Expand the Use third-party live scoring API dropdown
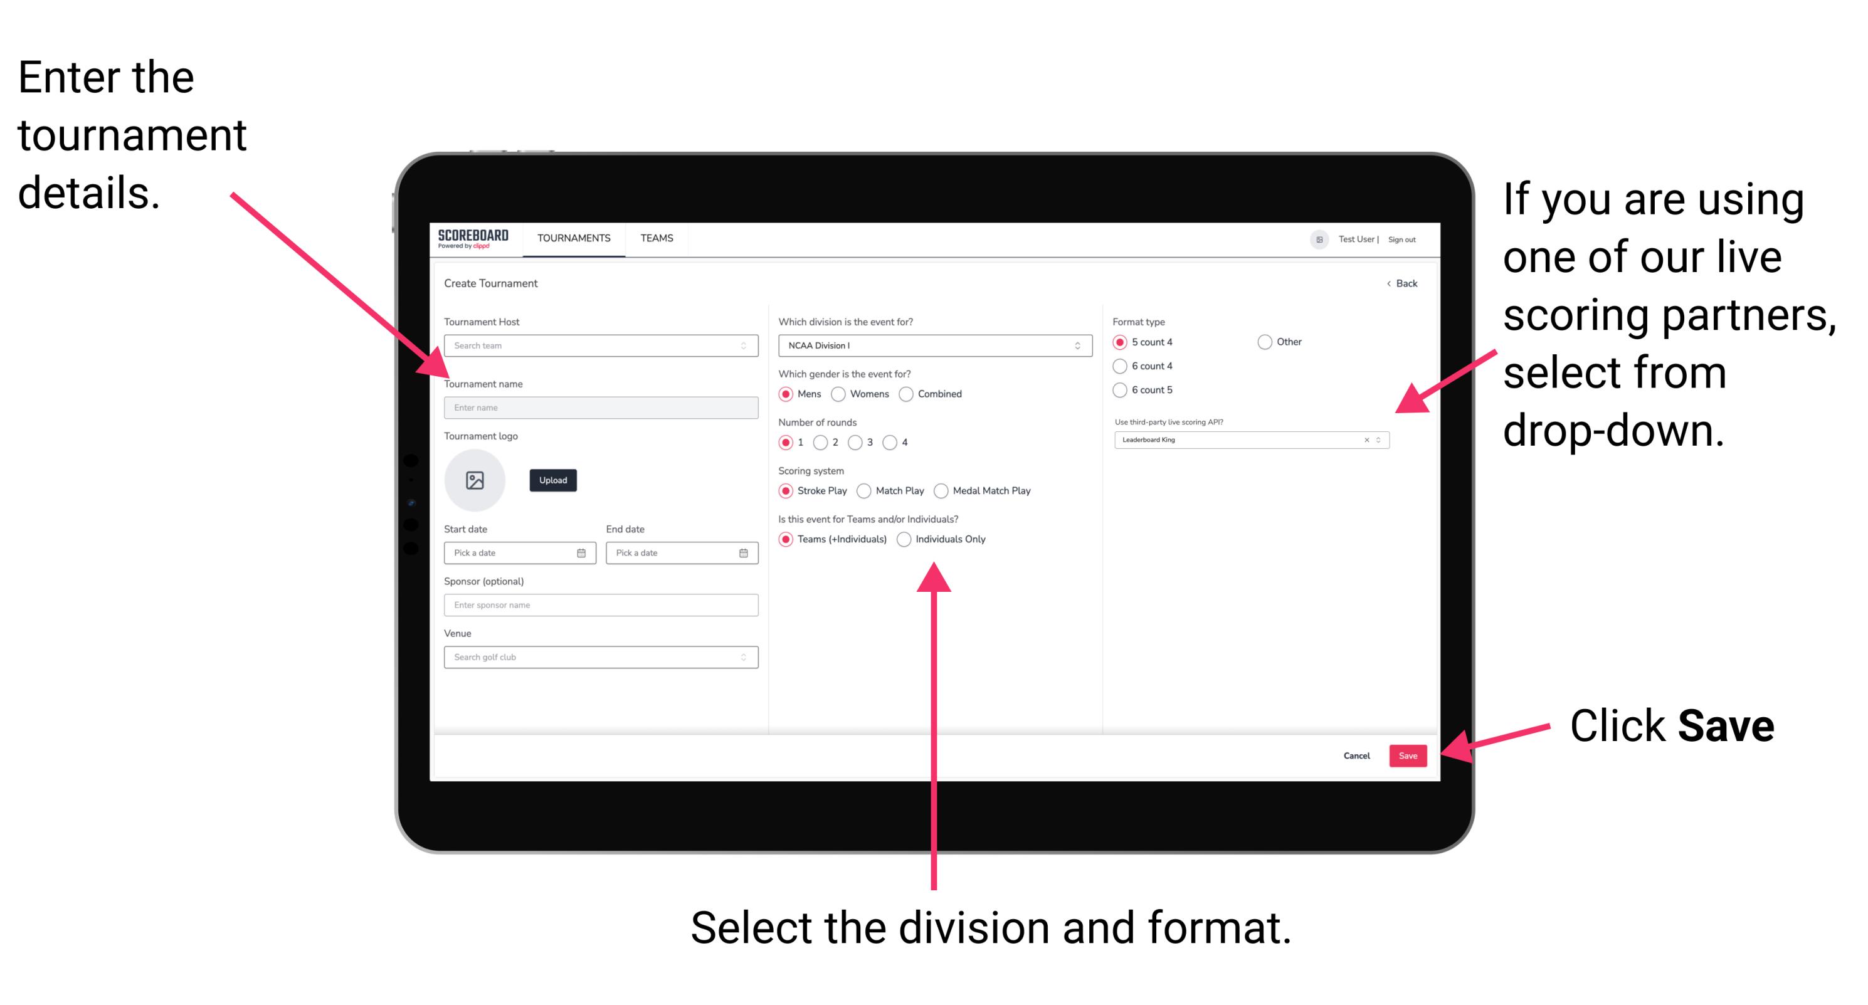This screenshot has width=1868, height=1005. [1381, 441]
